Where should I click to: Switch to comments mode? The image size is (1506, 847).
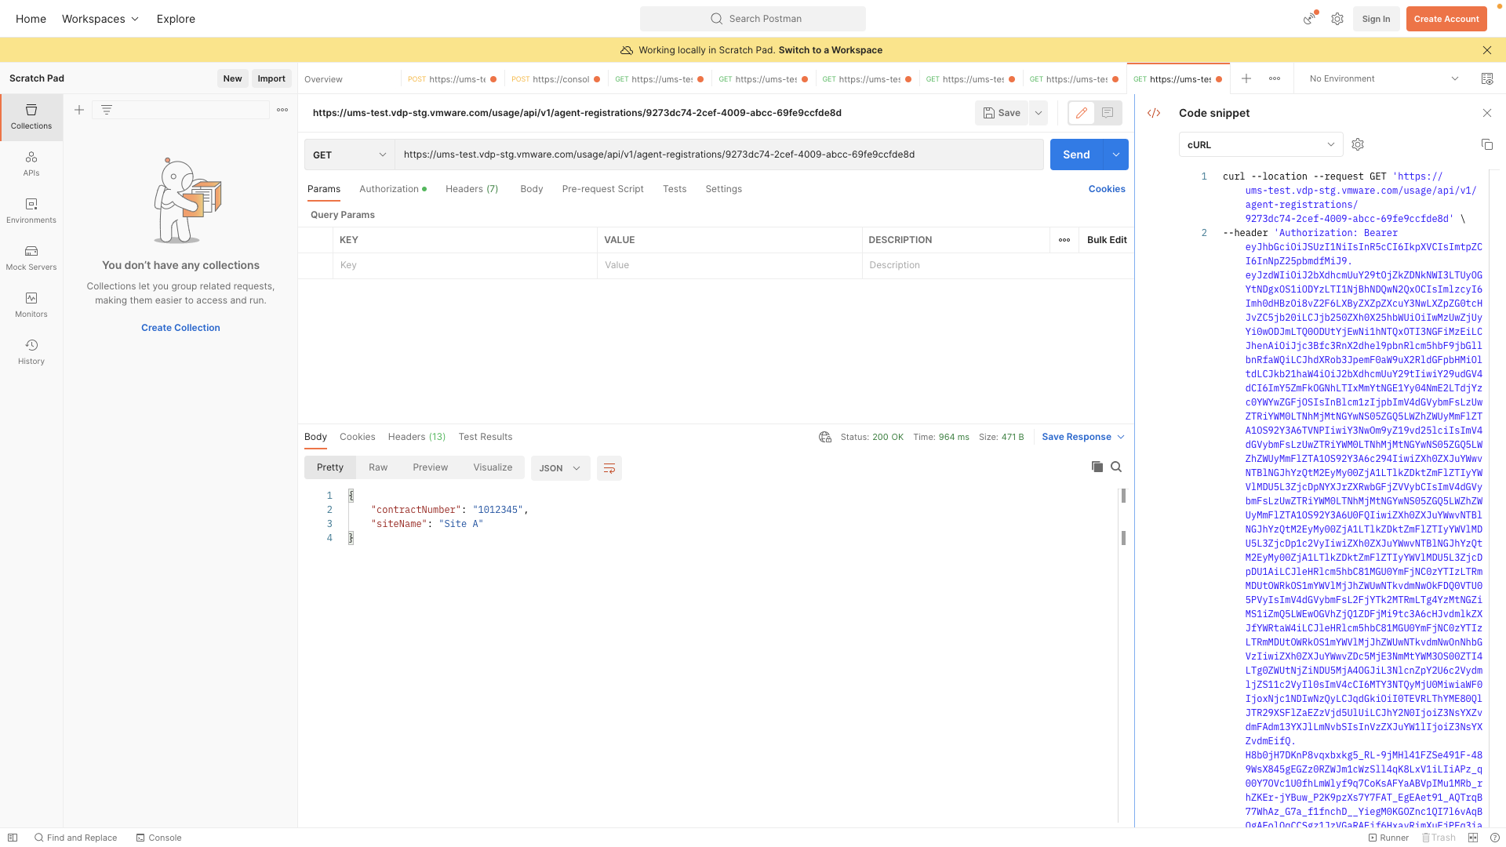click(x=1108, y=113)
